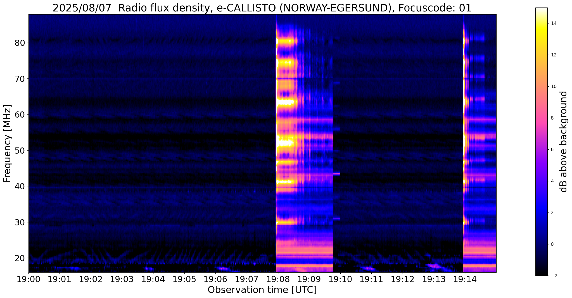The width and height of the screenshot is (572, 298).
Task: Click the 19:07 time tick label
Action: pyautogui.click(x=247, y=279)
